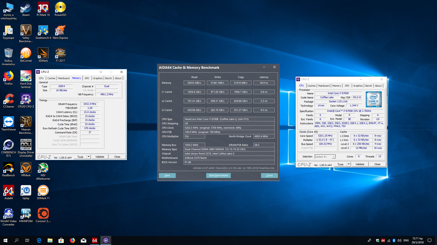Screen dimensions: 437x245
Task: Click Tools button in left CPU-Z window
Action: (x=80, y=157)
